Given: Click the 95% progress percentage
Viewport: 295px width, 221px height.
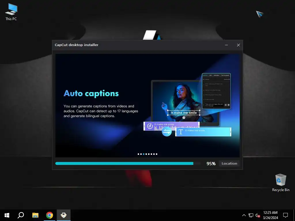Looking at the screenshot, I should coord(211,164).
